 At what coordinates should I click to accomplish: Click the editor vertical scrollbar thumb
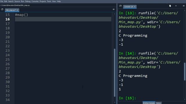(115, 73)
